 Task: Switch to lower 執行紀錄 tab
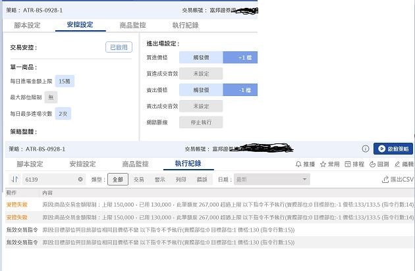tap(188, 164)
